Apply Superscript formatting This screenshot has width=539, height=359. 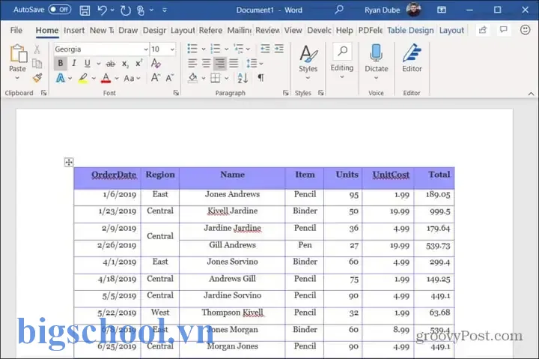coord(138,64)
